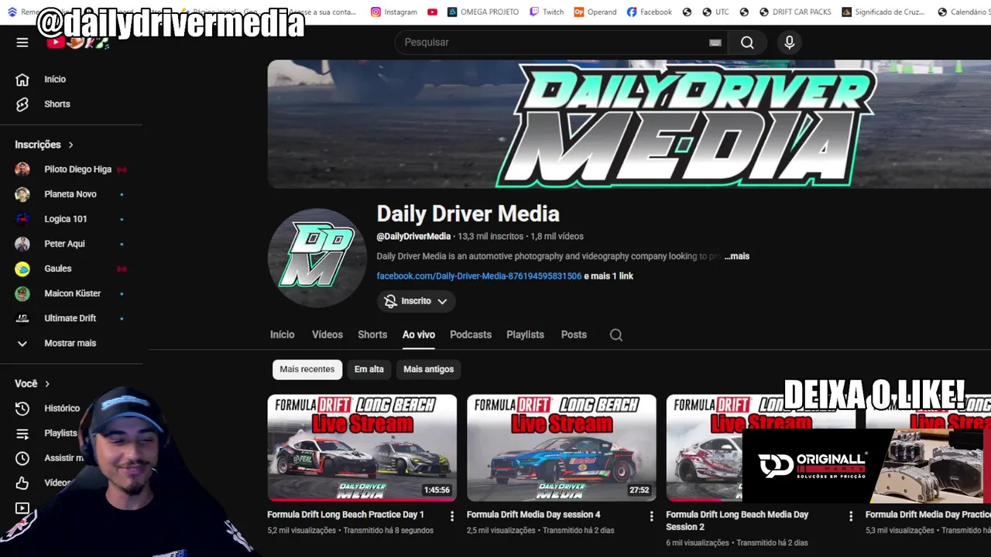
Task: Switch to the Vídeos tab
Action: 327,335
